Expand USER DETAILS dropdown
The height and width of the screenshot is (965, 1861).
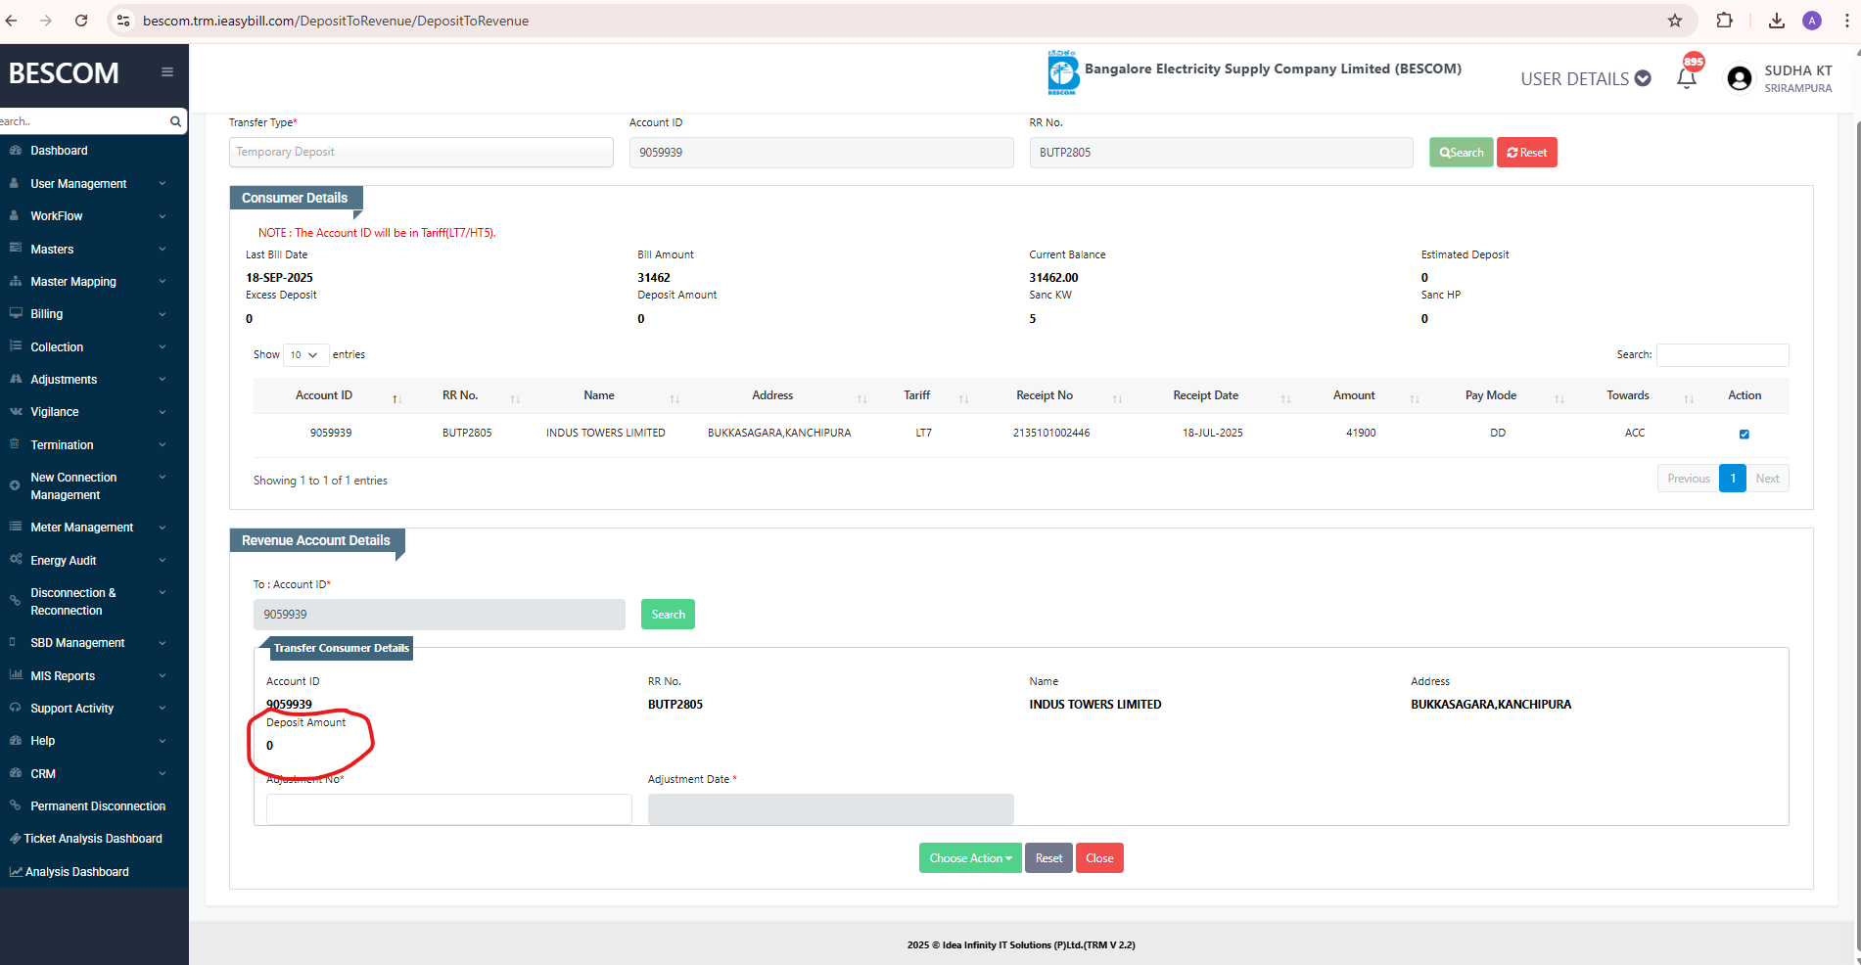coord(1585,79)
